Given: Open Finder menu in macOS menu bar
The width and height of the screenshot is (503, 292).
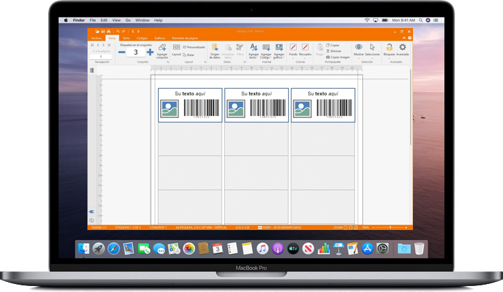Looking at the screenshot, I should pyautogui.click(x=79, y=20).
